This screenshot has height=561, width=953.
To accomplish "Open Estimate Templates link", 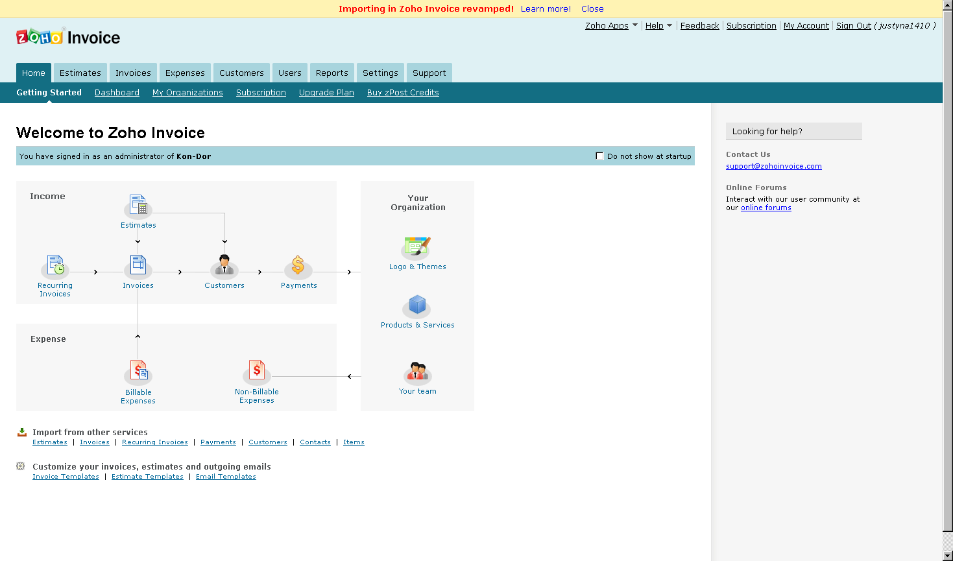I will pyautogui.click(x=147, y=476).
